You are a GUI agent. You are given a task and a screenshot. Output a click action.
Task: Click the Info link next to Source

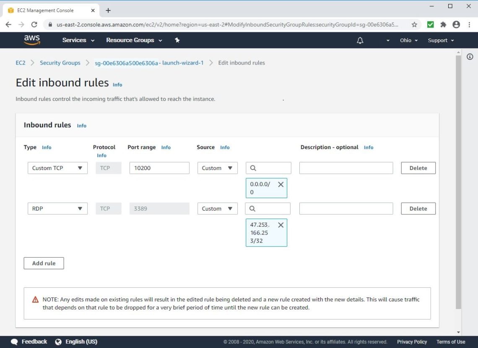tap(225, 147)
